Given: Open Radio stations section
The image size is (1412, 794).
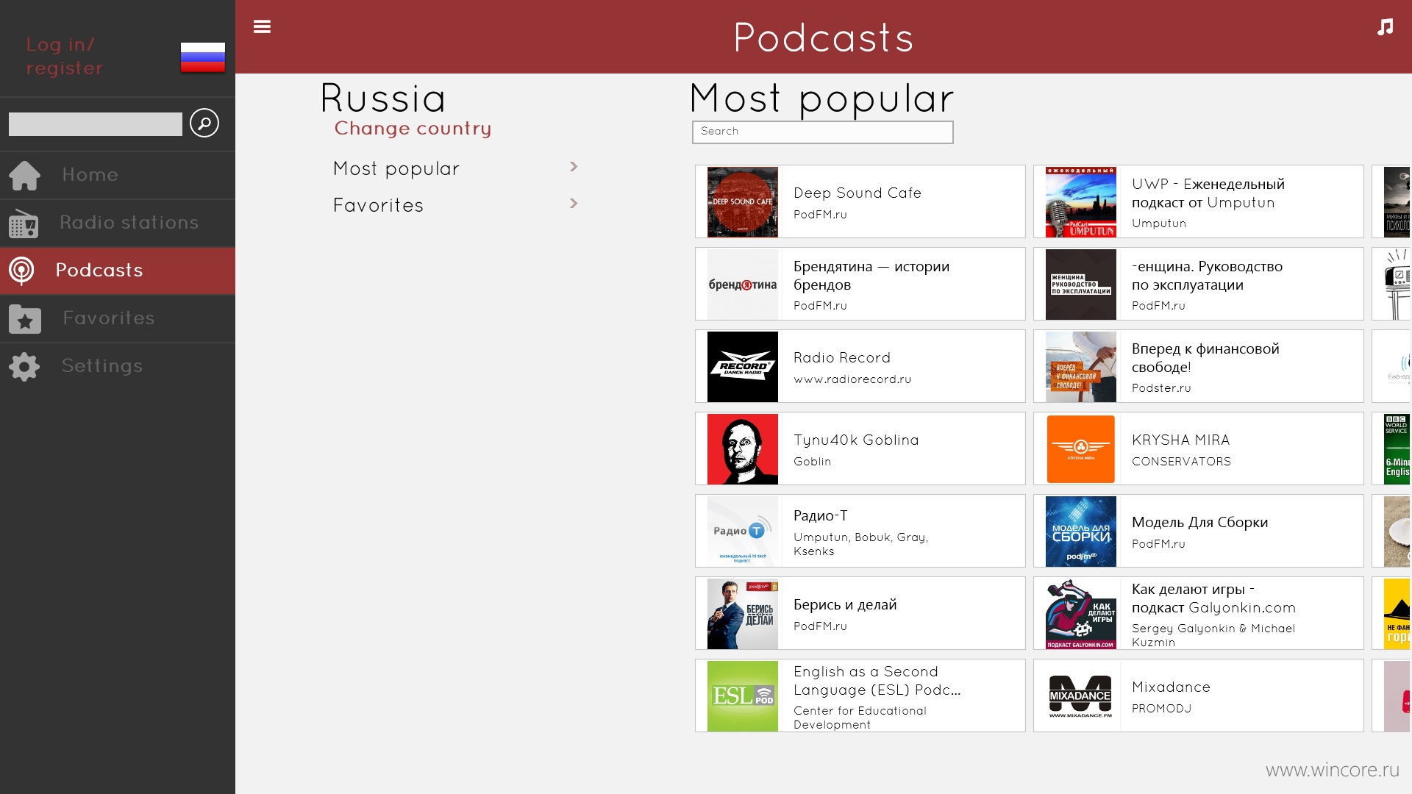Looking at the screenshot, I should 118,223.
